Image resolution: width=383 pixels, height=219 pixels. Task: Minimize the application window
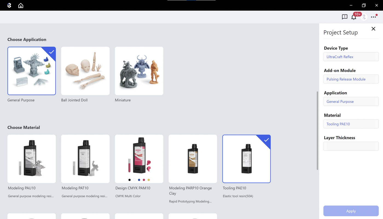click(x=351, y=5)
